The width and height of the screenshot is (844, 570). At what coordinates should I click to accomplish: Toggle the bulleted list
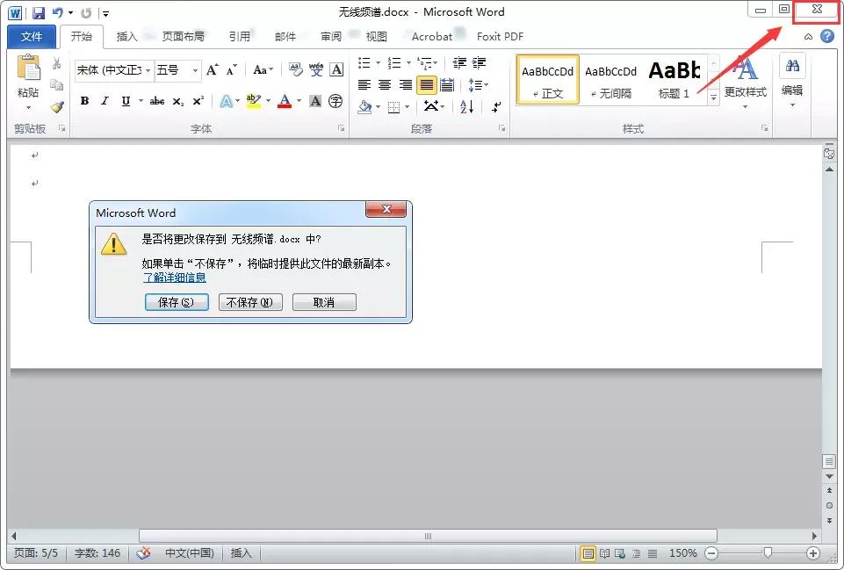click(365, 62)
